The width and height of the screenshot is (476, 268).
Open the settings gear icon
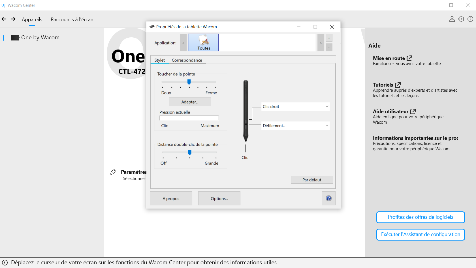(x=461, y=19)
